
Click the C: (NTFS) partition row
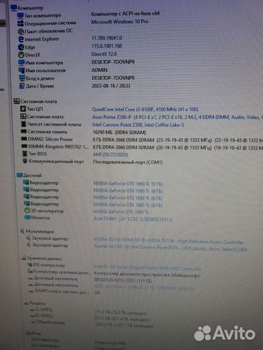point(44,310)
